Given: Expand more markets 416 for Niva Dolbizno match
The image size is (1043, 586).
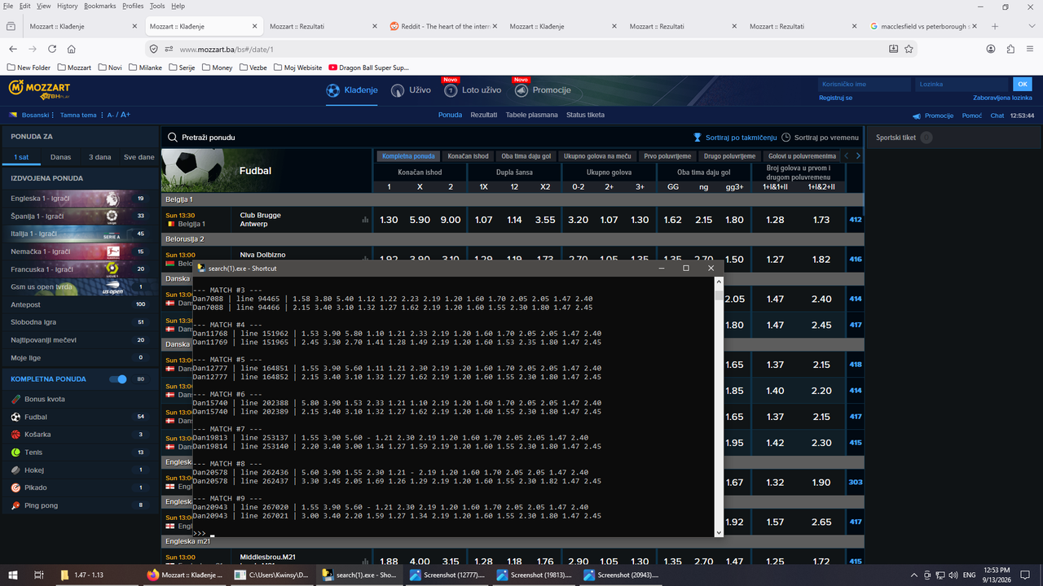Looking at the screenshot, I should pos(855,260).
